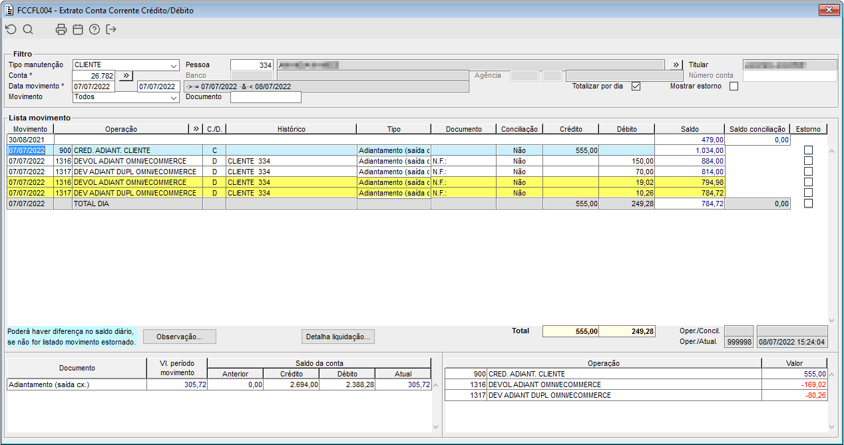This screenshot has width=844, height=445.
Task: Click the Detalha liquidação... button
Action: (337, 337)
